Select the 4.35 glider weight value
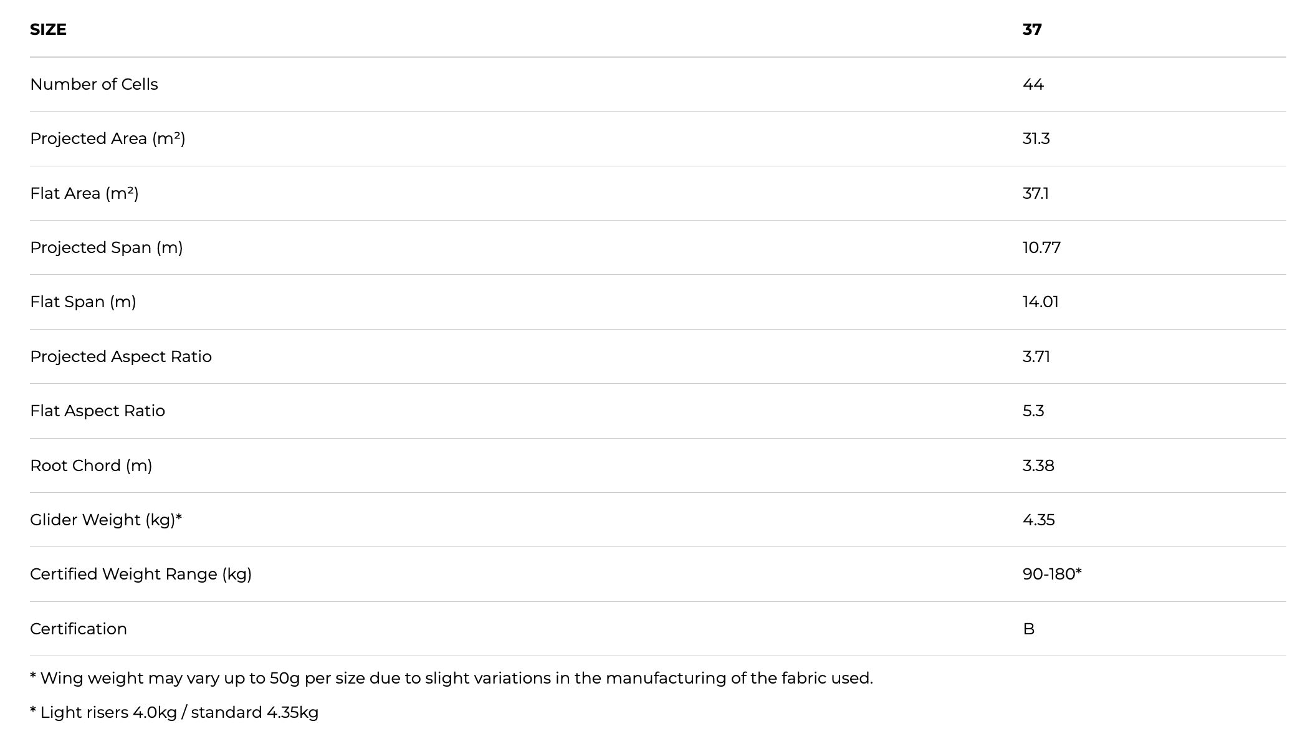The width and height of the screenshot is (1310, 749). (x=1038, y=520)
